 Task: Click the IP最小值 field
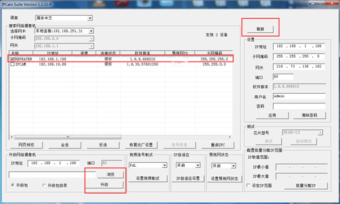(301, 167)
